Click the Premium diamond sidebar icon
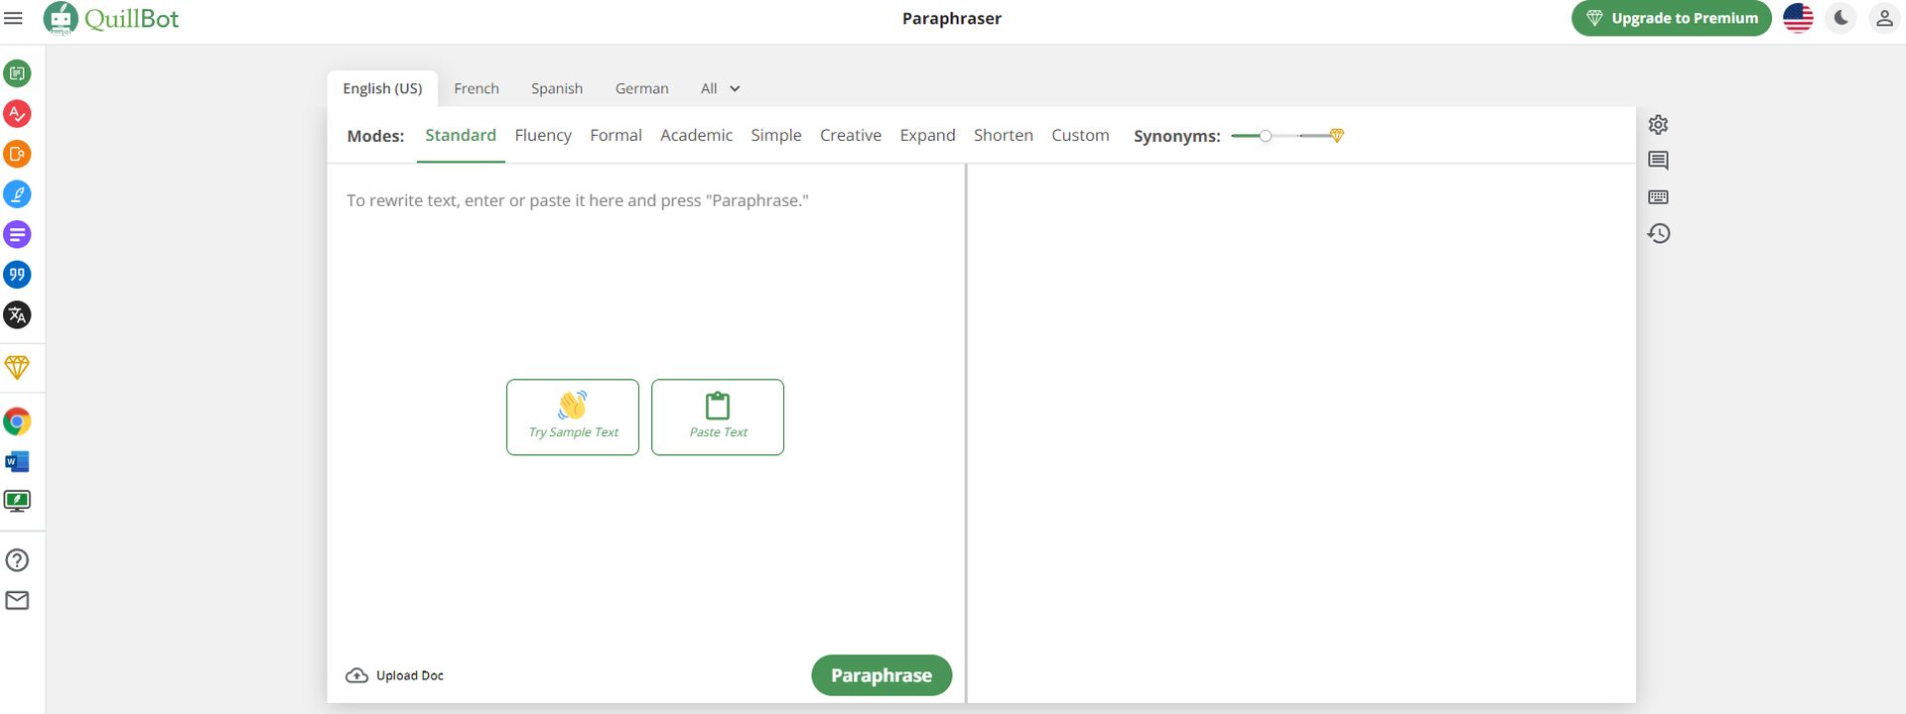The image size is (1906, 714). point(17,367)
